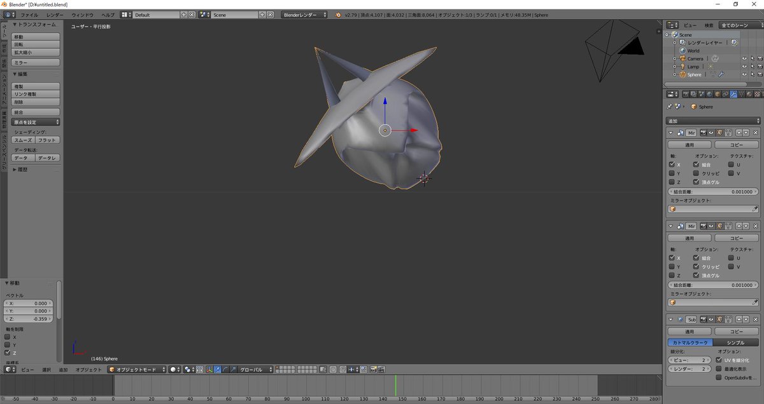This screenshot has width=764, height=404.
Task: Click the Default screen layout name field
Action: pos(157,14)
